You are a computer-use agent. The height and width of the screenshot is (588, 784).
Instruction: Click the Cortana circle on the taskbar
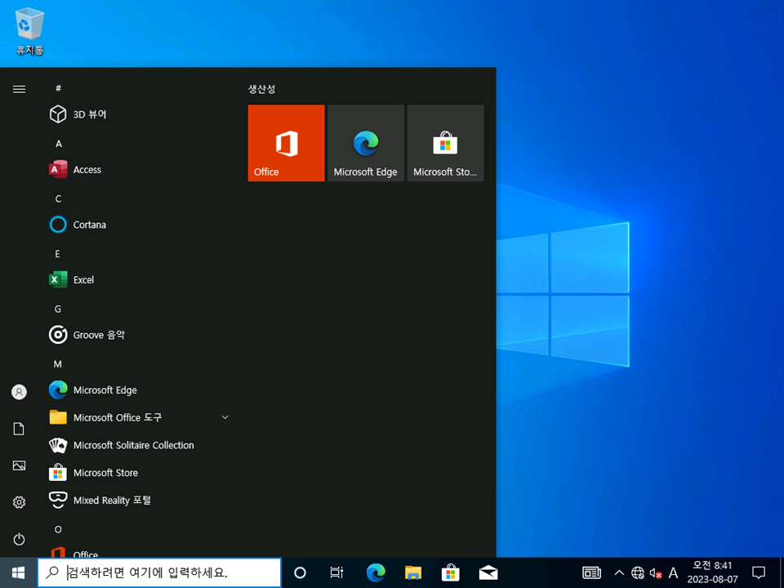[300, 572]
